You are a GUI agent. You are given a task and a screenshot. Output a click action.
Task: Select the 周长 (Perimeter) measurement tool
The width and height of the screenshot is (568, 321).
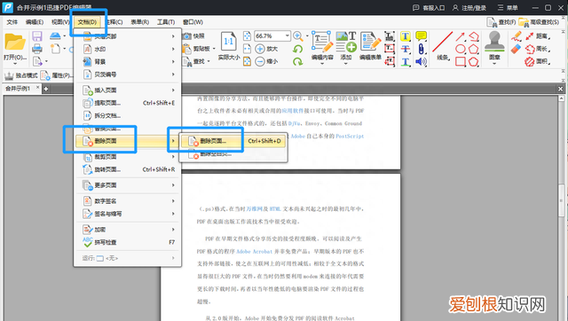click(x=538, y=49)
